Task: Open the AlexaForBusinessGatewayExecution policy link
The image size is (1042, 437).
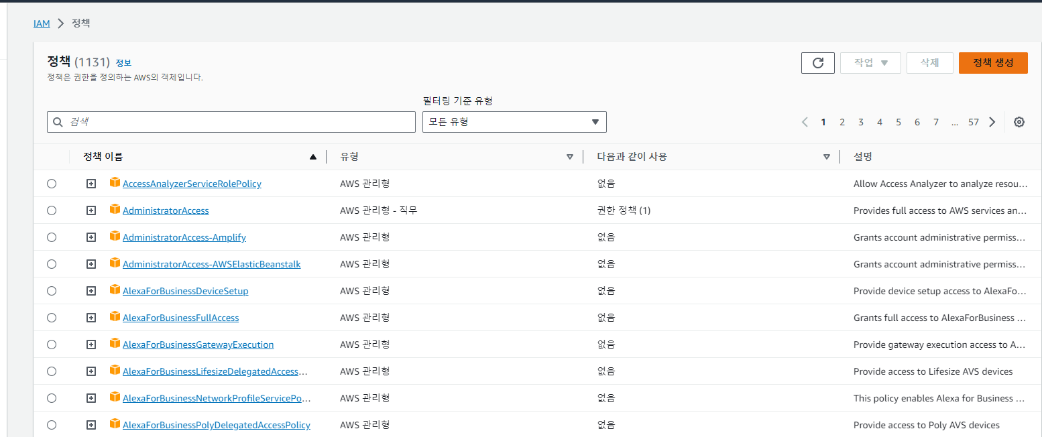Action: coord(198,345)
